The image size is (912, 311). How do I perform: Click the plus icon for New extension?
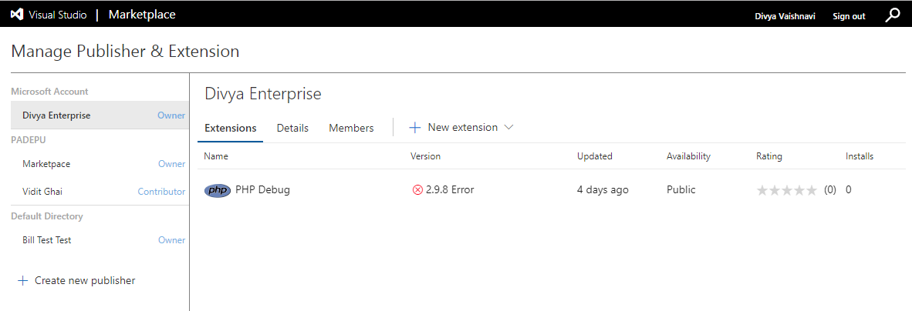click(414, 128)
